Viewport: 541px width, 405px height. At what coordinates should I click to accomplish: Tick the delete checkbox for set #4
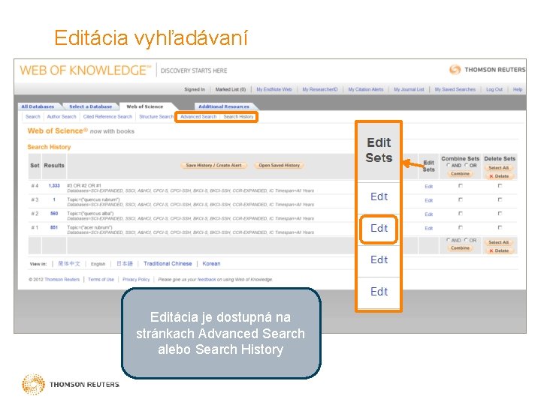click(x=500, y=186)
